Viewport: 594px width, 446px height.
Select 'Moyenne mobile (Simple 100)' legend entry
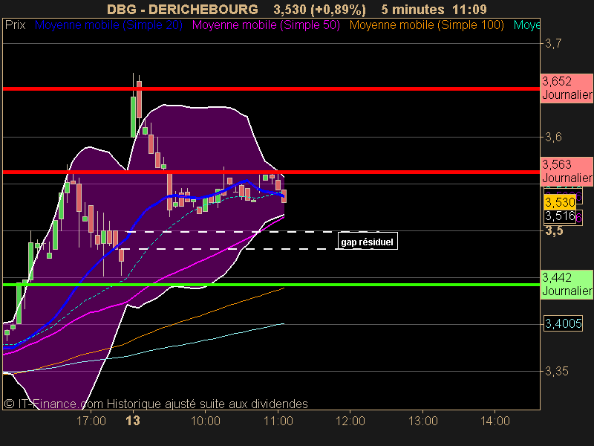[x=426, y=25]
